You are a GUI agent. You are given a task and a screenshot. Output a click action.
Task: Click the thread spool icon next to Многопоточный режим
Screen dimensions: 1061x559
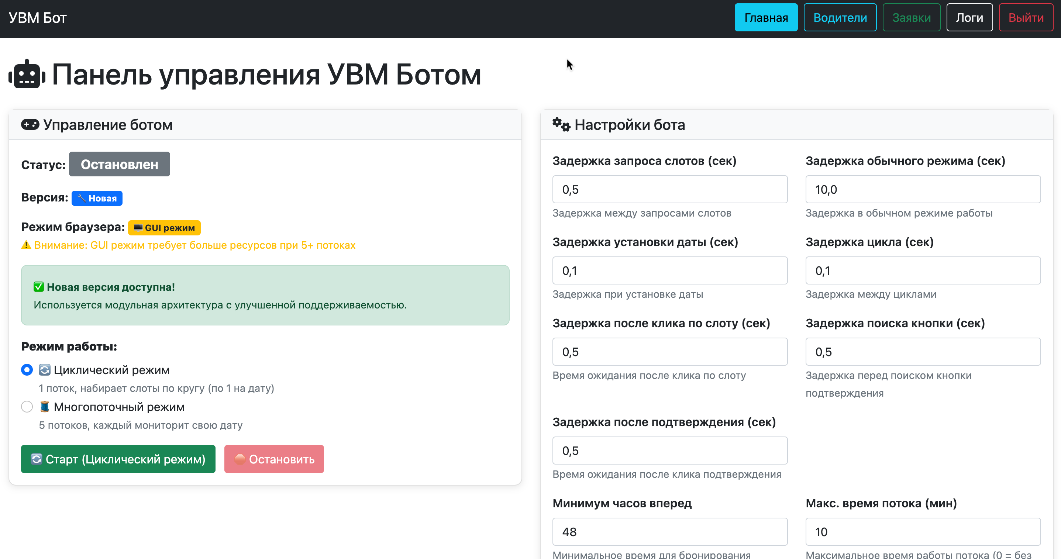pyautogui.click(x=45, y=407)
